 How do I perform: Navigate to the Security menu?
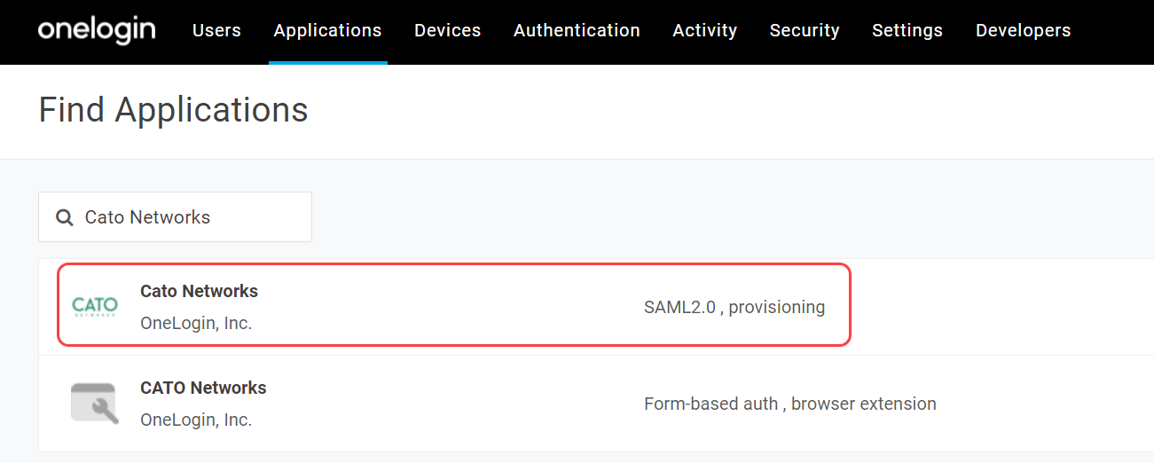pyautogui.click(x=805, y=30)
